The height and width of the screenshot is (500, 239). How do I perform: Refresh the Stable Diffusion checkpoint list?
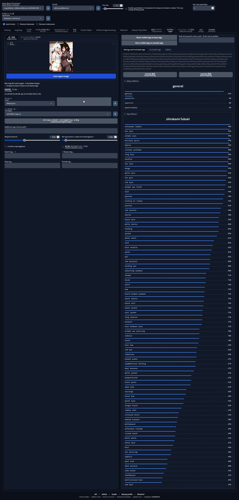(48, 8)
